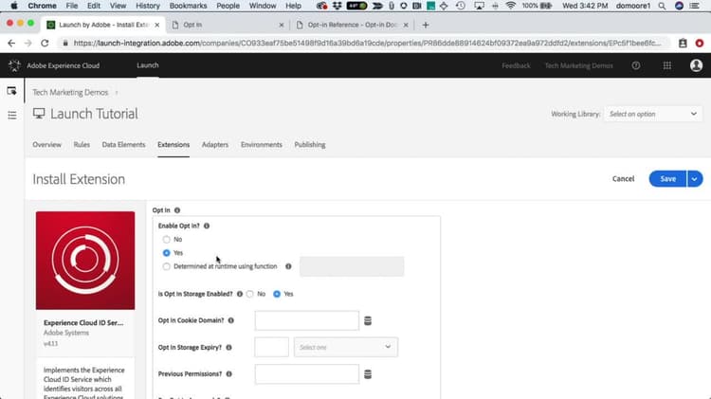Click the Opt In Cookie Domain field
This screenshot has height=399, width=711.
(306, 320)
